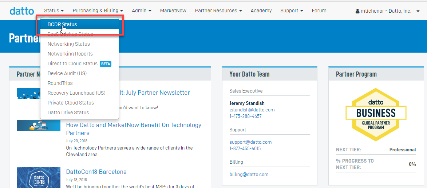Open Device Audit (US)
This screenshot has width=427, height=188.
pyautogui.click(x=79, y=73)
